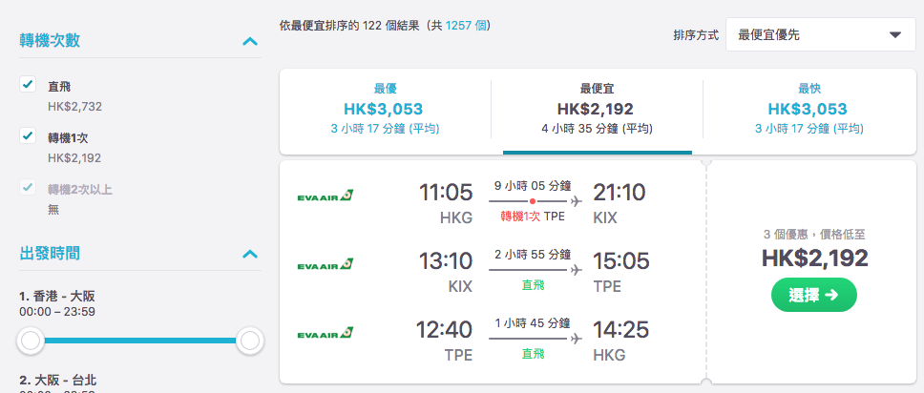Open the 最便宜優先 sort dropdown
The width and height of the screenshot is (924, 393).
[x=820, y=34]
